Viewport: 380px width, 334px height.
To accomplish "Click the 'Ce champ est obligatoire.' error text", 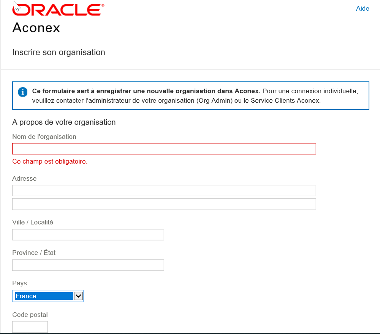I will click(x=50, y=162).
